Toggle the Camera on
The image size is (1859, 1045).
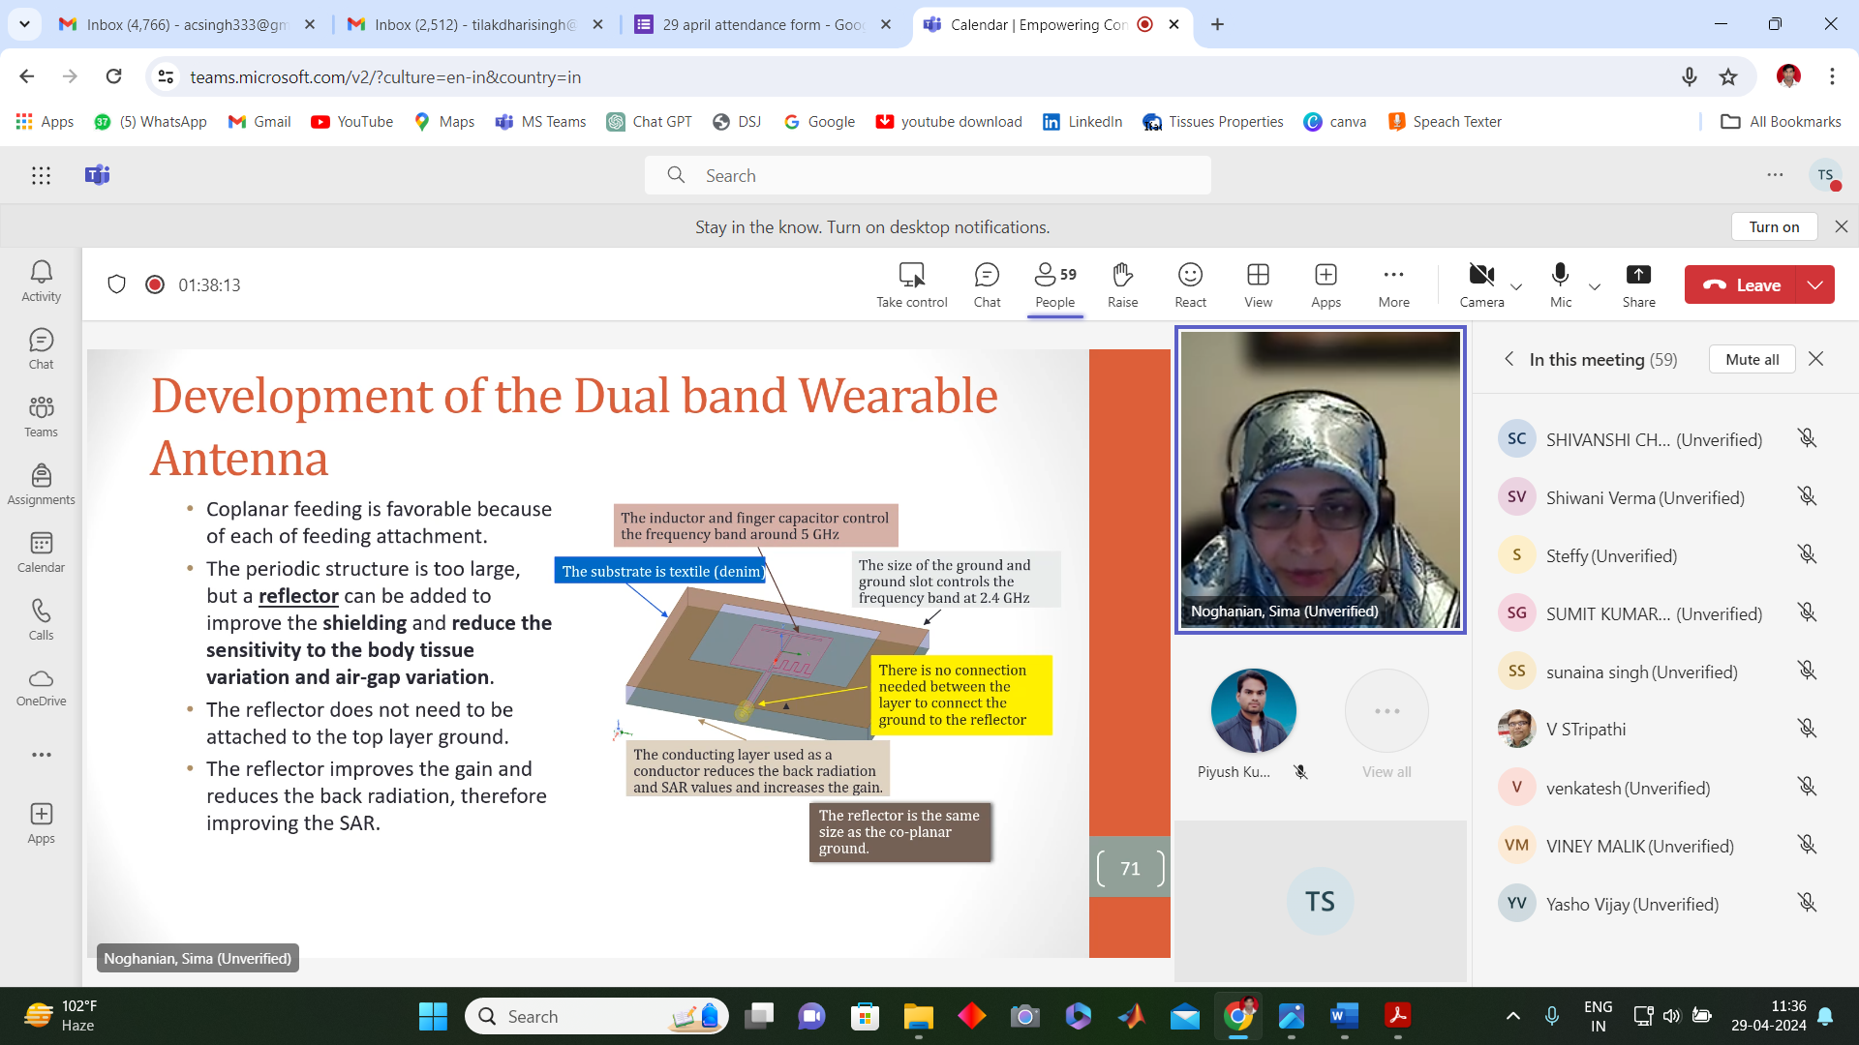[1481, 284]
